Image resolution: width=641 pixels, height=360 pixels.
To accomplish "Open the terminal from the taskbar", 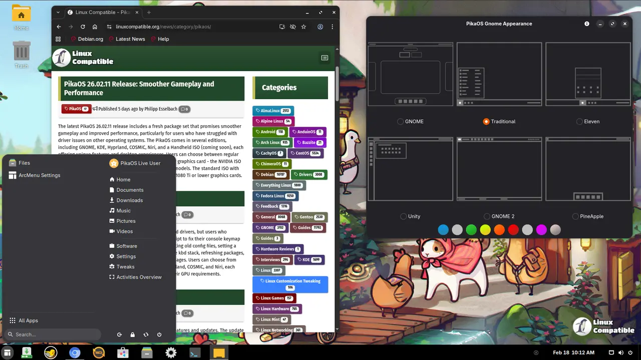I will [195, 353].
